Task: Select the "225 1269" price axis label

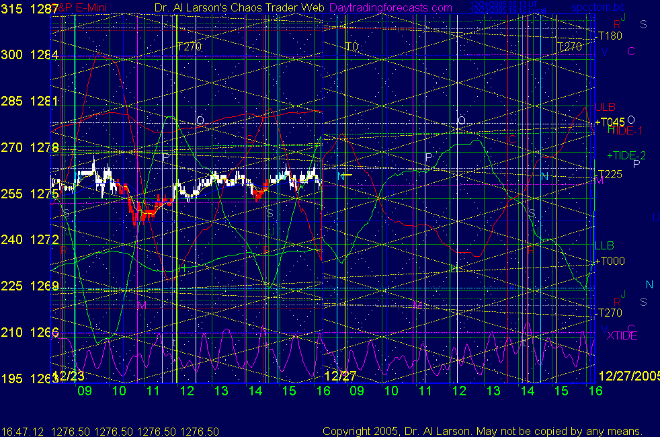Action: [29, 286]
